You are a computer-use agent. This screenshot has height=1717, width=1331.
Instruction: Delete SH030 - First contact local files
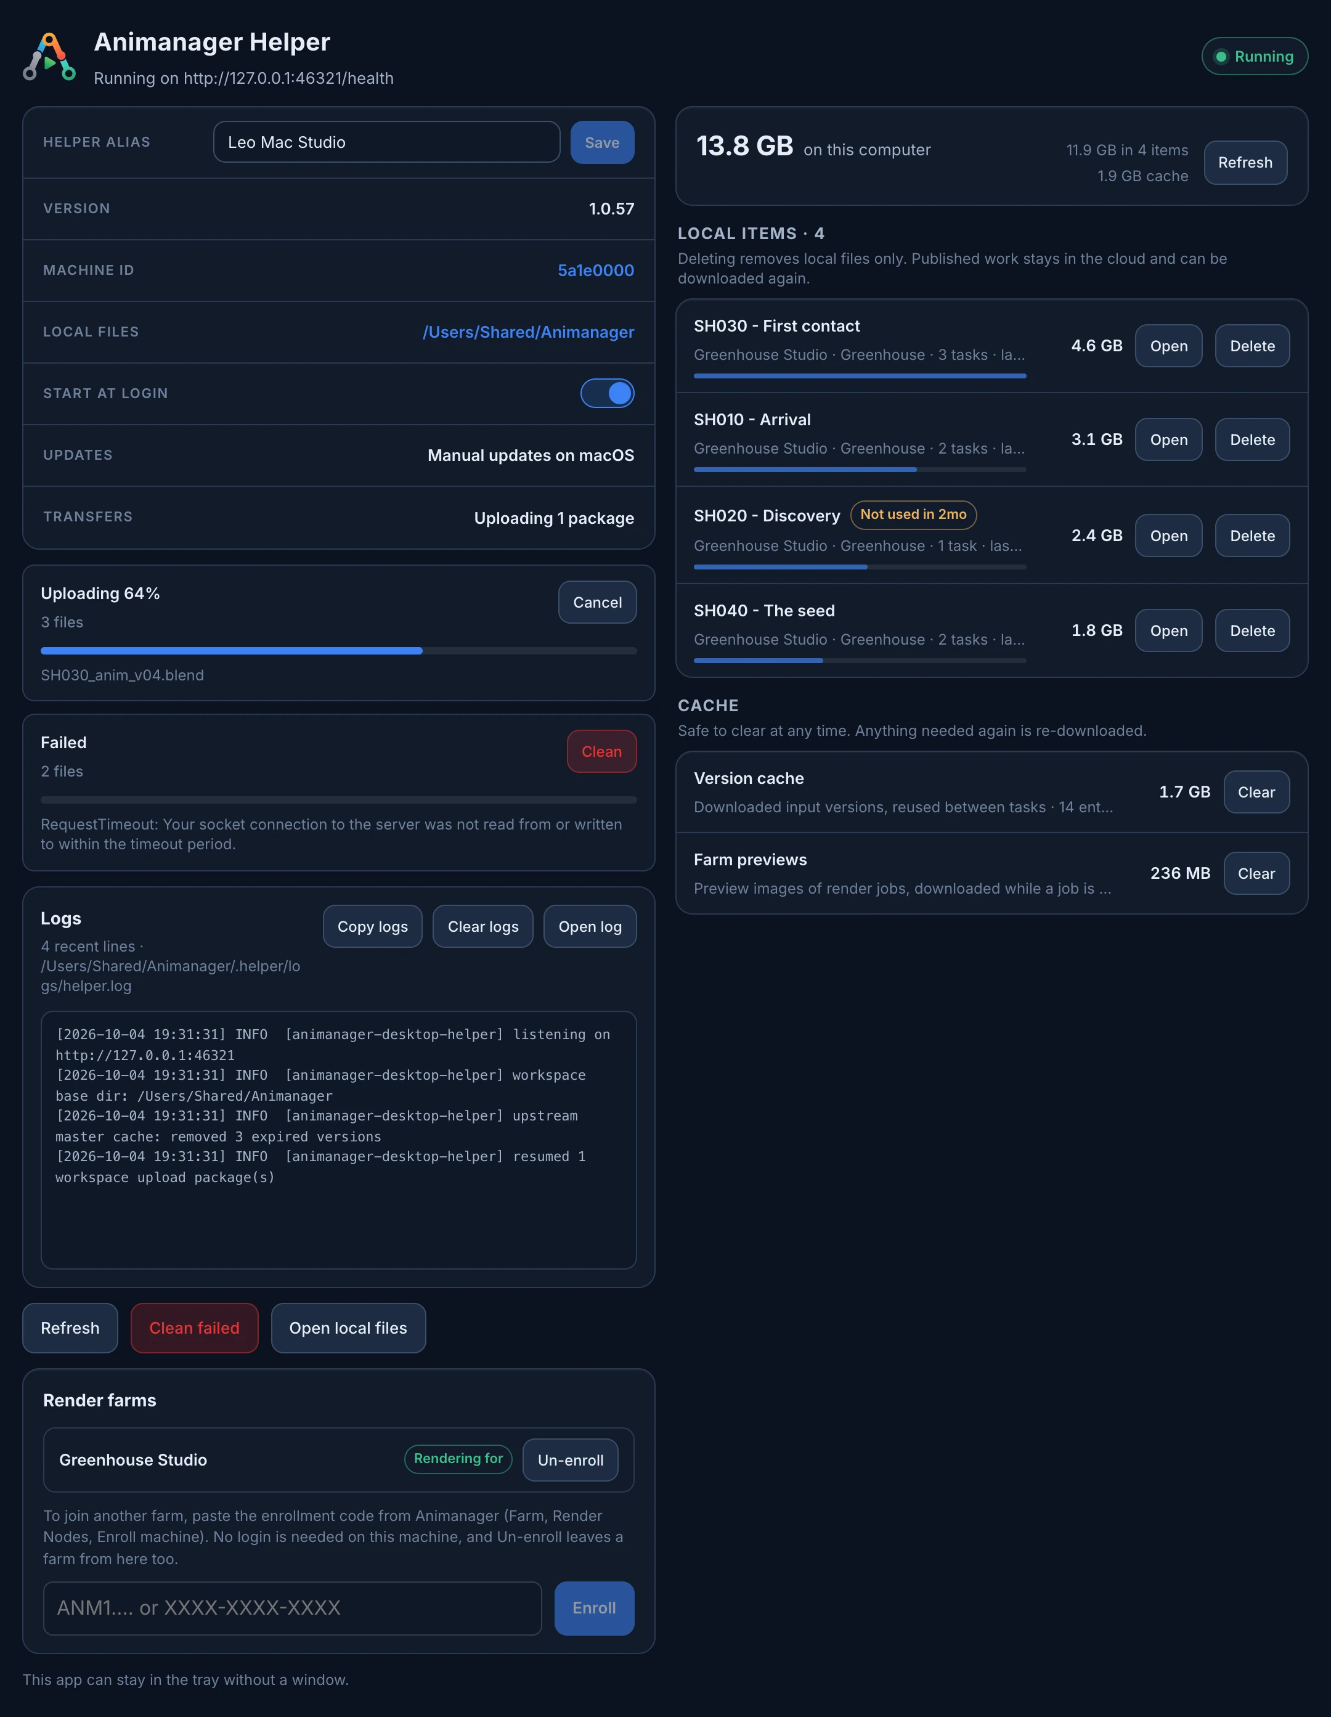pos(1252,346)
